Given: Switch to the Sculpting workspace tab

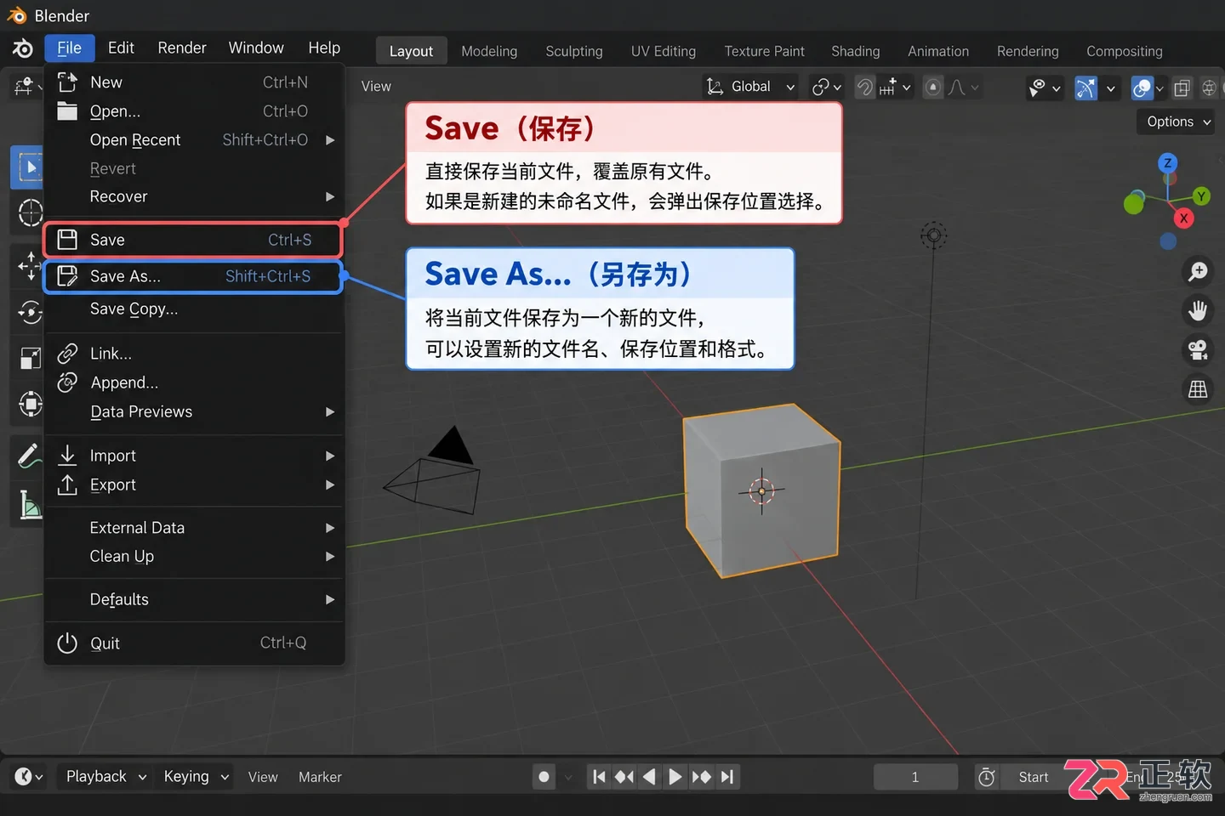Looking at the screenshot, I should pyautogui.click(x=574, y=51).
